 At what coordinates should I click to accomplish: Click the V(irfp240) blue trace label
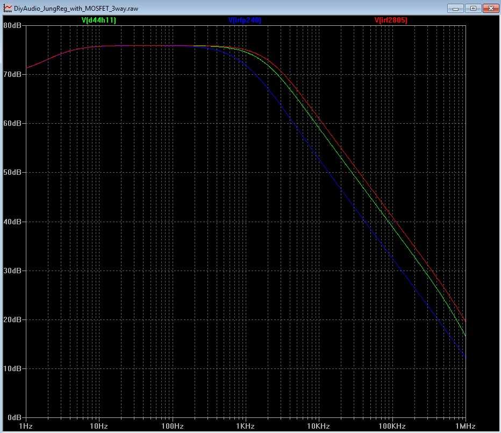[x=245, y=20]
